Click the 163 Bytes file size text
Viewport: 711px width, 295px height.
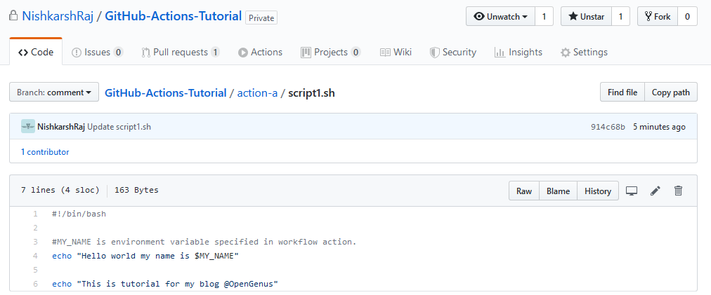(136, 190)
